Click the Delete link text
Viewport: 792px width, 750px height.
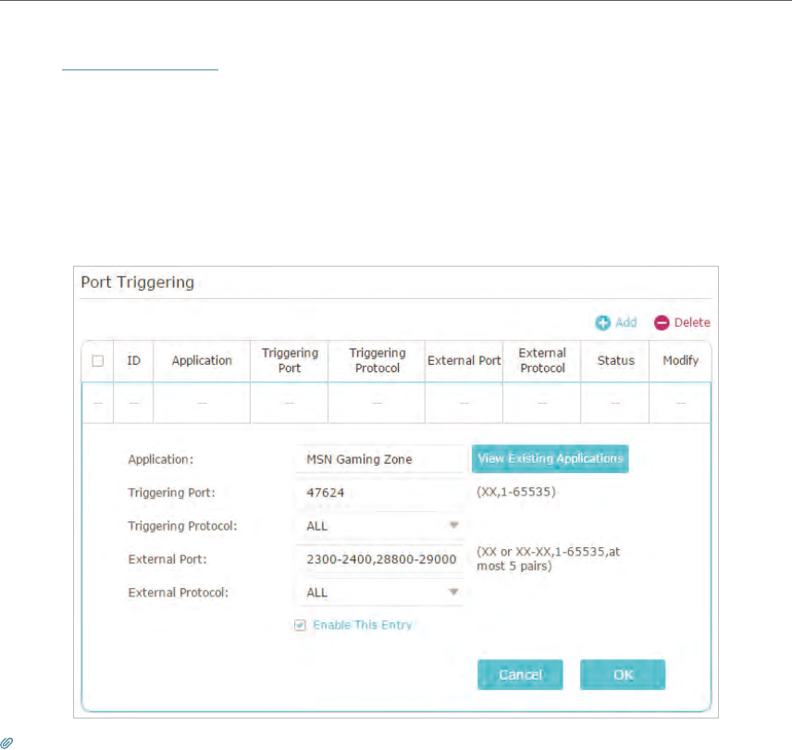[x=692, y=322]
